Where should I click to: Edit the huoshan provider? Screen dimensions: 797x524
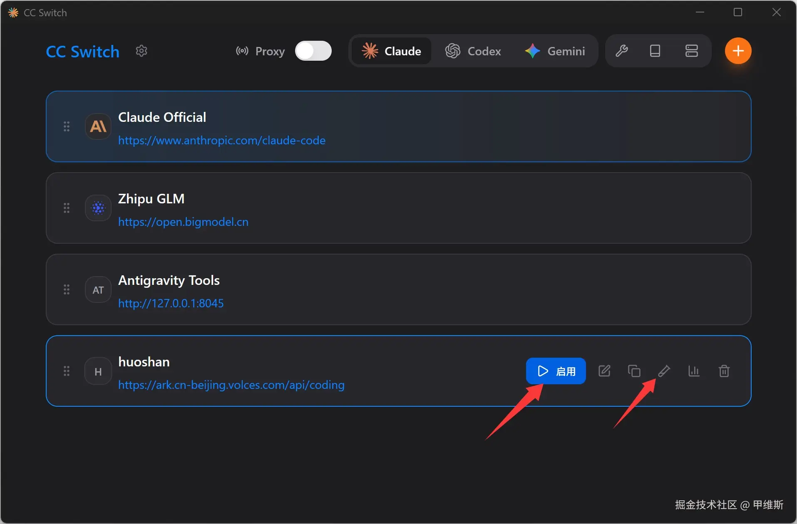pyautogui.click(x=604, y=371)
